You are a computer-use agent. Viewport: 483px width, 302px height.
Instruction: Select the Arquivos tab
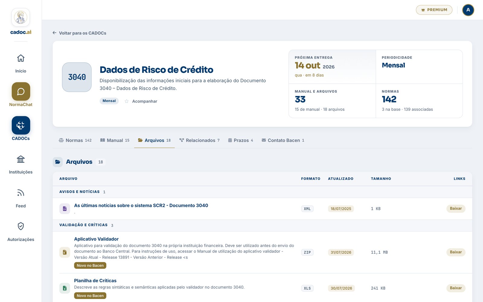point(154,140)
